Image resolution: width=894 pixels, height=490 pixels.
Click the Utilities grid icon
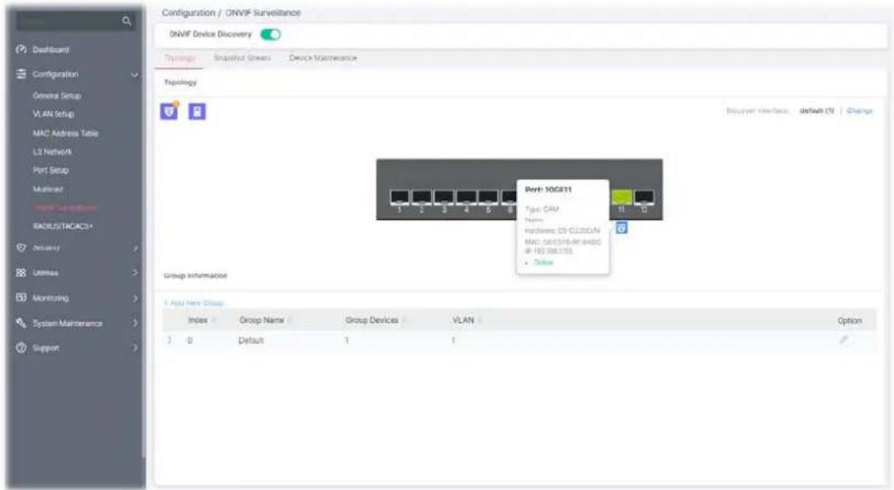click(x=22, y=272)
